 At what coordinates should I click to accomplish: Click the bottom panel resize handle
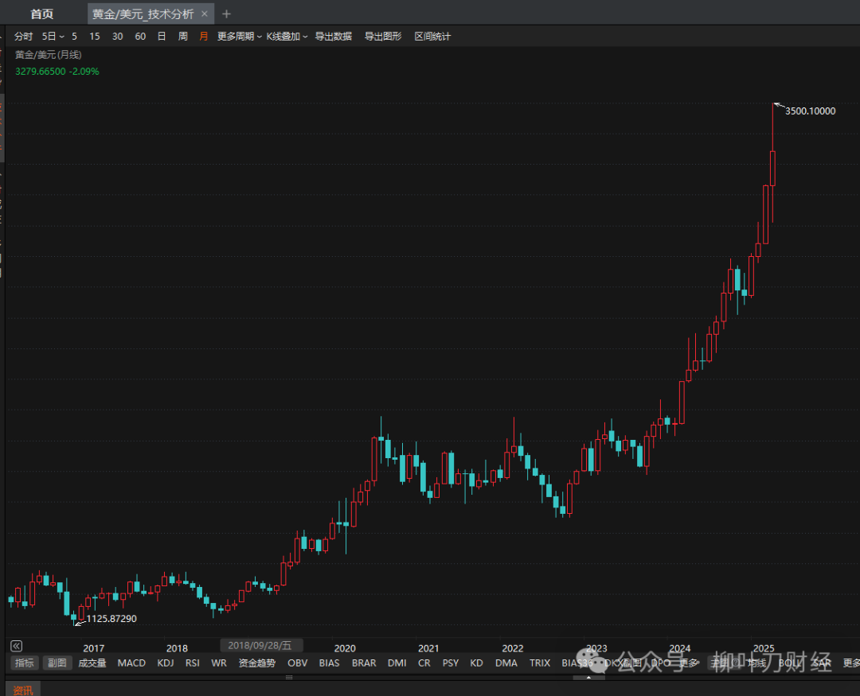(x=289, y=678)
